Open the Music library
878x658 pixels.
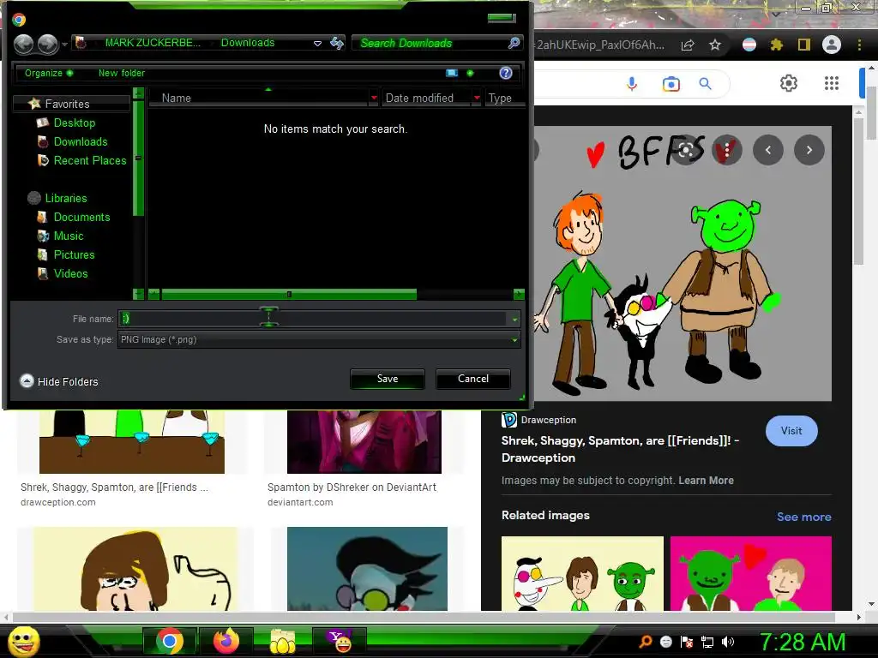tap(69, 236)
